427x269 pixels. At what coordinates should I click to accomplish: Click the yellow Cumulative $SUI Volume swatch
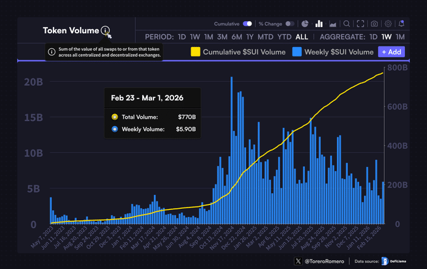[x=196, y=52]
